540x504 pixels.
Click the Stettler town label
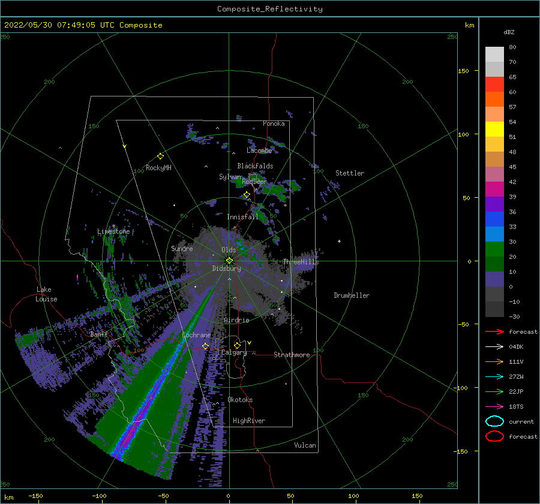click(x=350, y=173)
